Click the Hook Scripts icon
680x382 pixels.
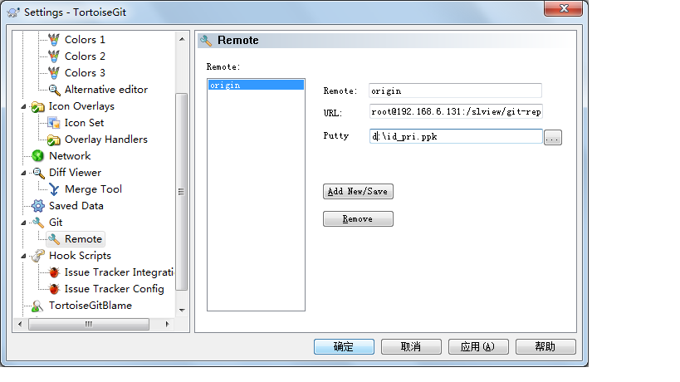(38, 256)
